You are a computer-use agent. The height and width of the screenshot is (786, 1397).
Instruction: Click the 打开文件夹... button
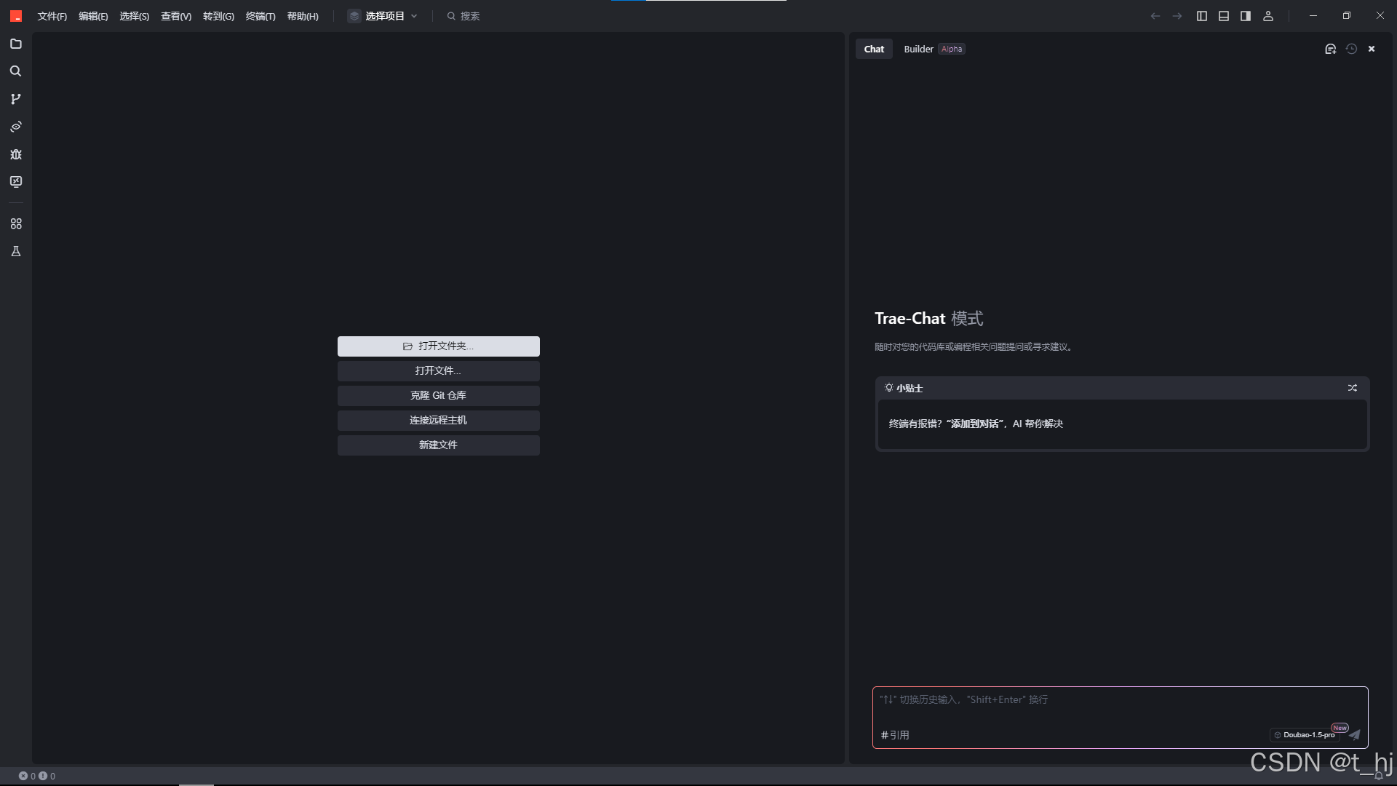(x=438, y=346)
